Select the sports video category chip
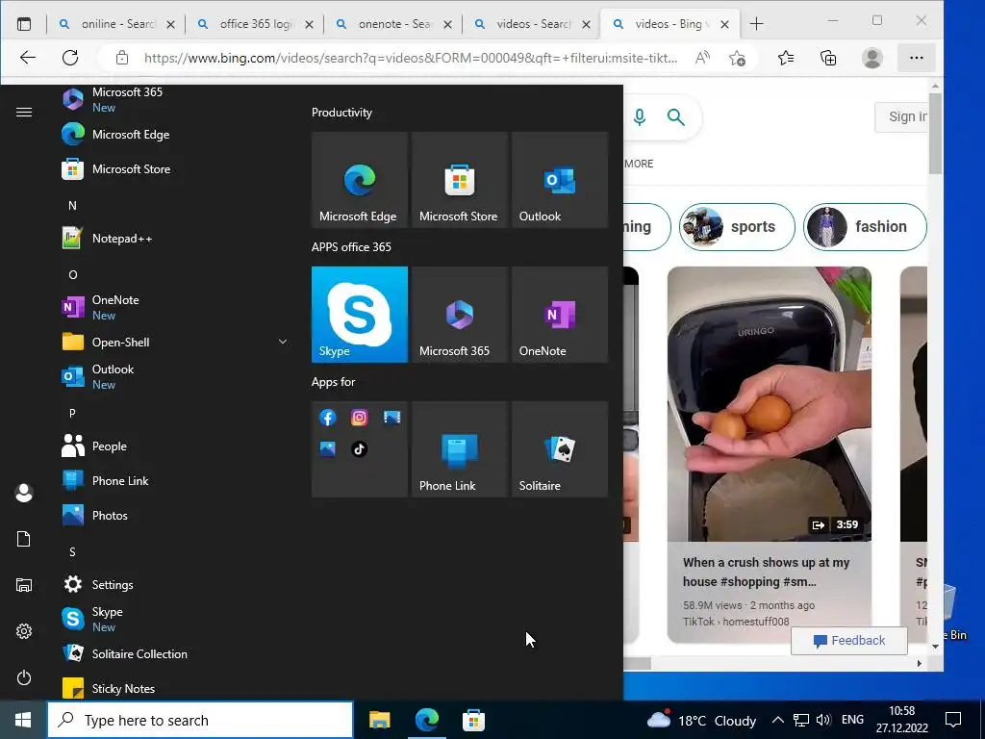The height and width of the screenshot is (739, 985). tap(737, 227)
